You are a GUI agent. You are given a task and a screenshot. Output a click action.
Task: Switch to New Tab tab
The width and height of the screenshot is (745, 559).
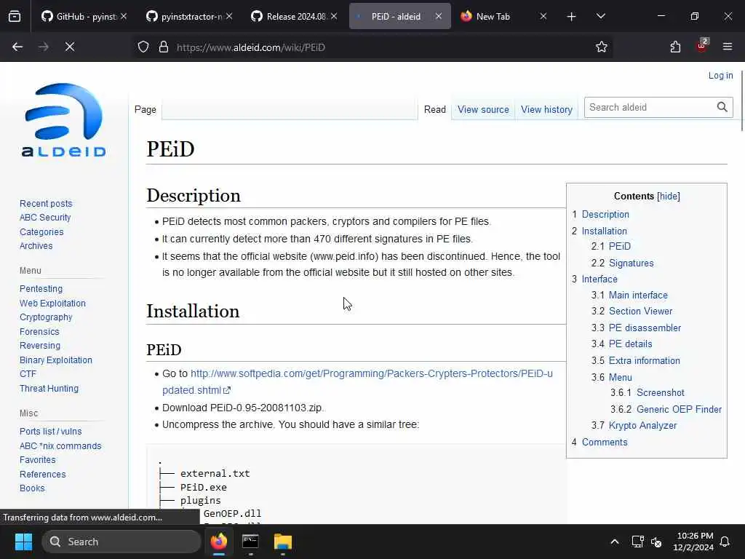(x=493, y=16)
